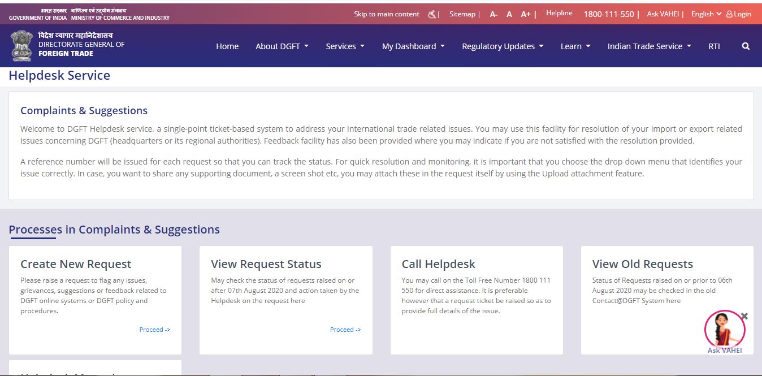Screen dimensions: 762x376
Task: Open the Sitemap link
Action: [x=462, y=14]
